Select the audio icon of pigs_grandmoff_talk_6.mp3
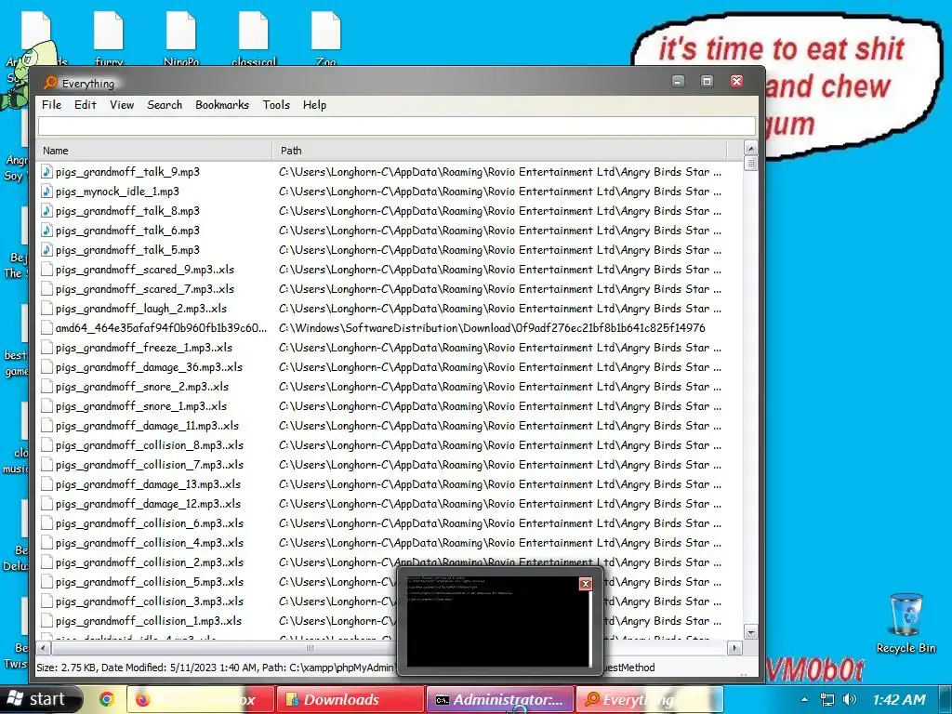This screenshot has height=714, width=952. pyautogui.click(x=46, y=231)
